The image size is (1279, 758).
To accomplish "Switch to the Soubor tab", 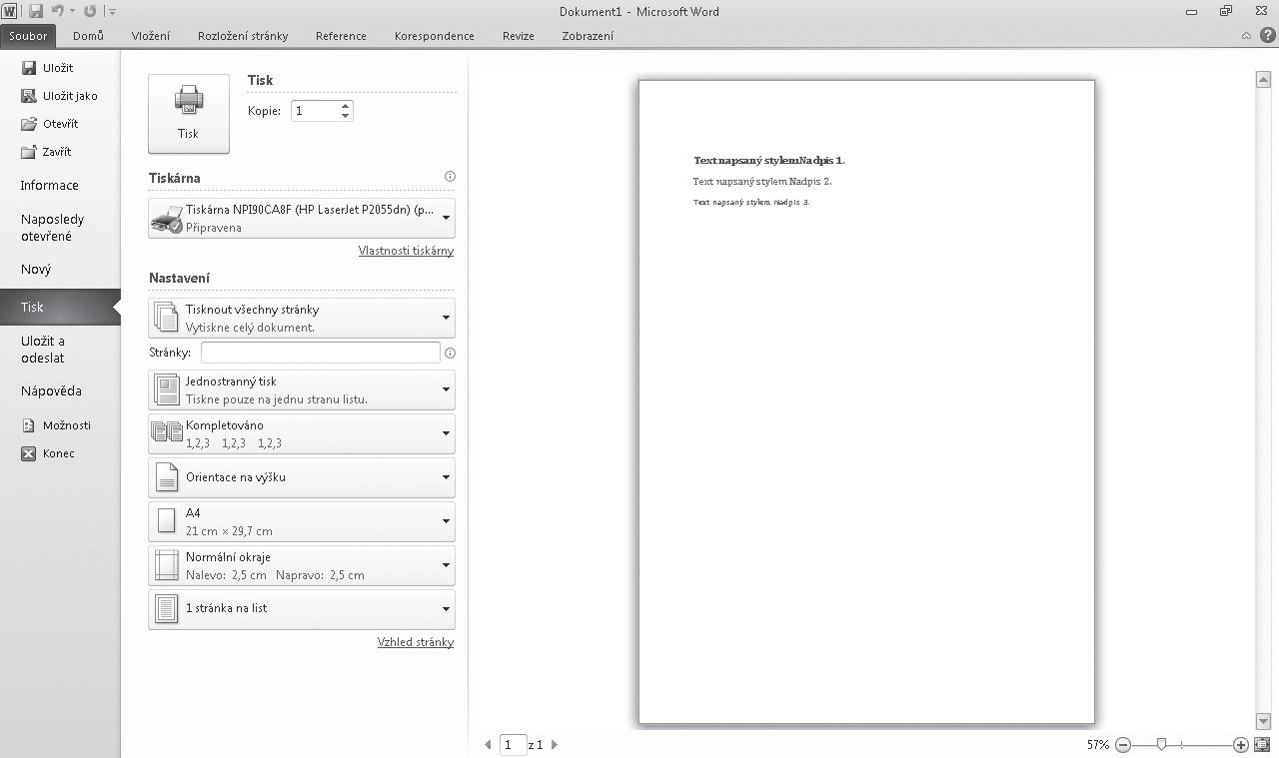I will [x=29, y=36].
